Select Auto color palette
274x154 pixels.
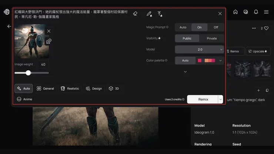point(185,61)
